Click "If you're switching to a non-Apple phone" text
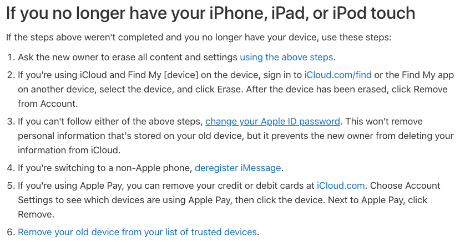Screen dimensions: 465x243 pos(105,168)
